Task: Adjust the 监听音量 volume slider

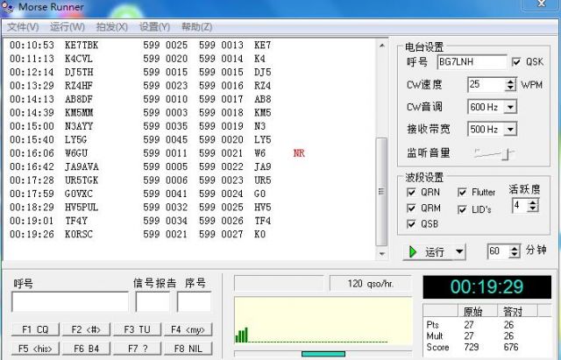Action: (507, 154)
